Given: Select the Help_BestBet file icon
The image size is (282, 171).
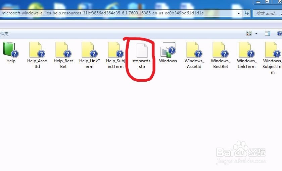Looking at the screenshot, I should point(63,50).
